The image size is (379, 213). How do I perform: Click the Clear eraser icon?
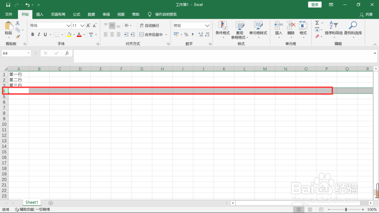tap(317, 36)
